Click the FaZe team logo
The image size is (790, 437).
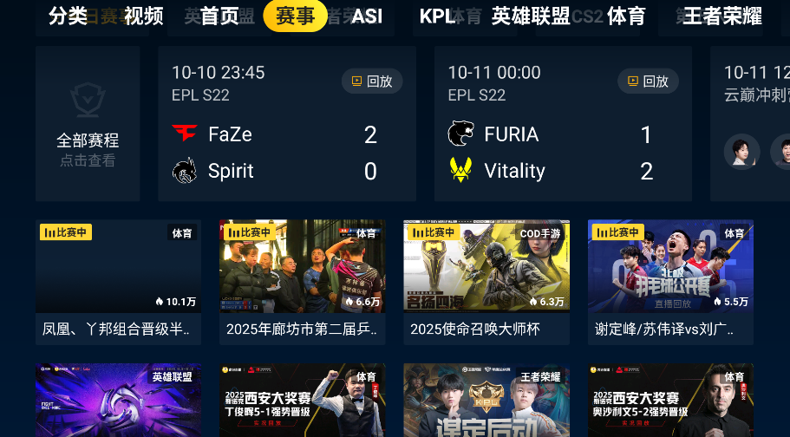click(x=185, y=133)
